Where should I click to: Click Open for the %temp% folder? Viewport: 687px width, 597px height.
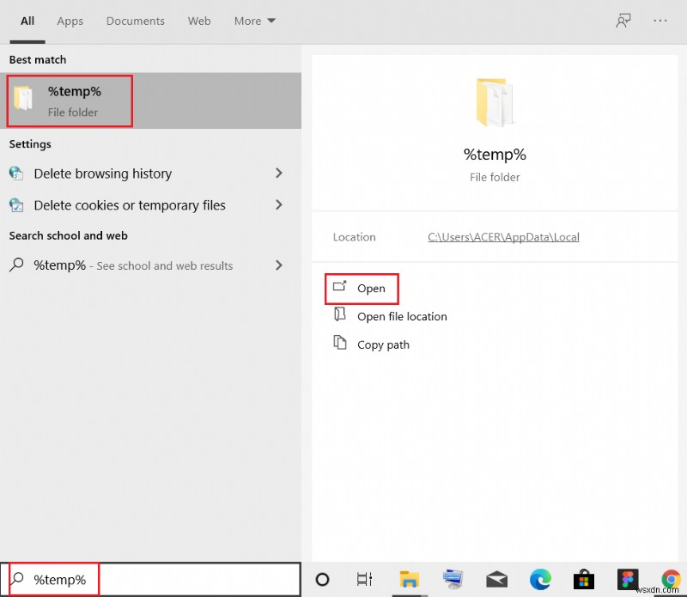click(x=371, y=289)
